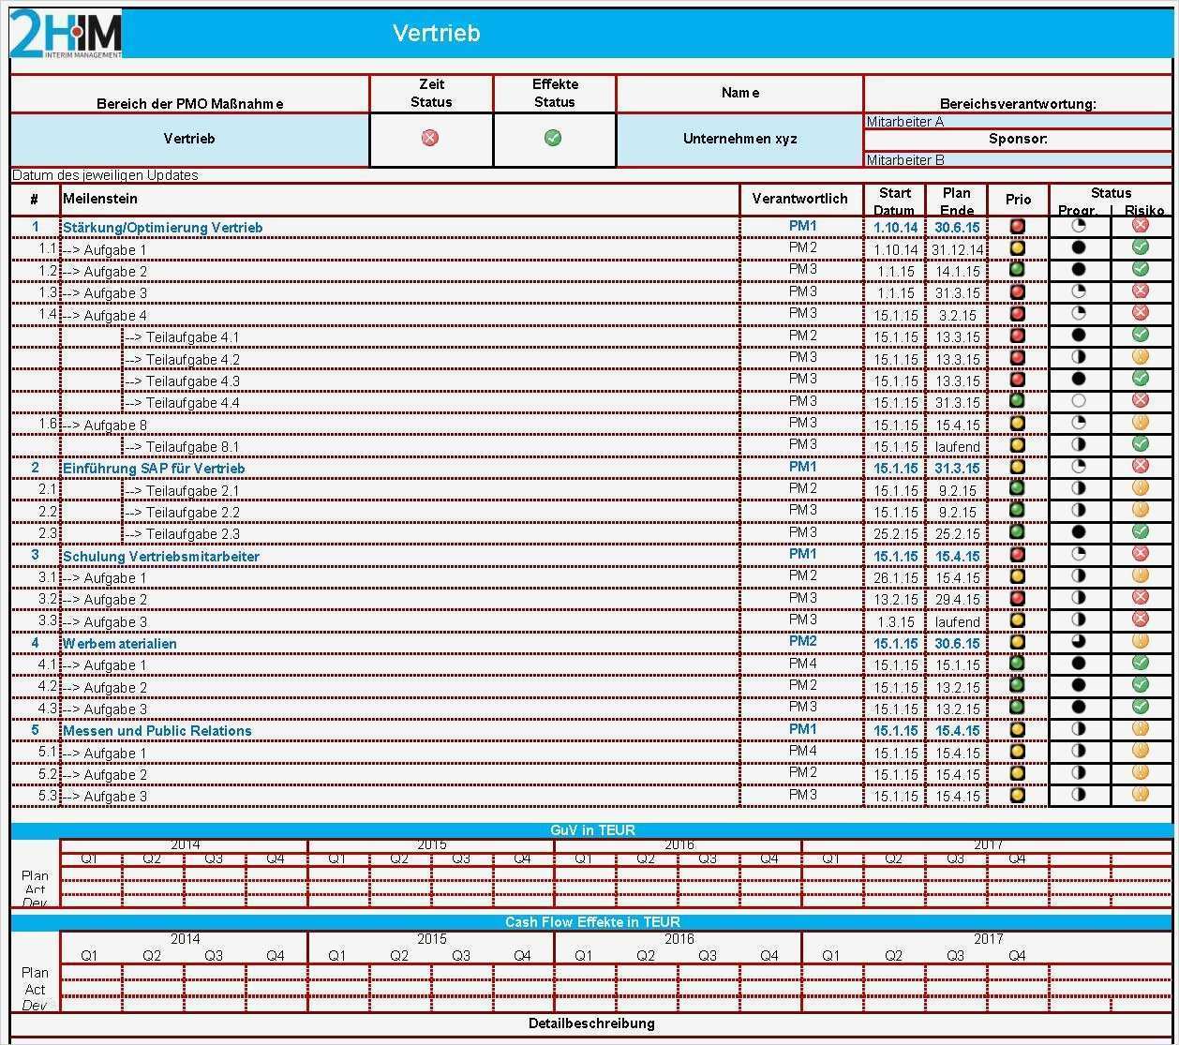This screenshot has width=1179, height=1045.
Task: Click the red Prio light in Schulung Vertriebsmitarbeiter row
Action: coord(1018,554)
